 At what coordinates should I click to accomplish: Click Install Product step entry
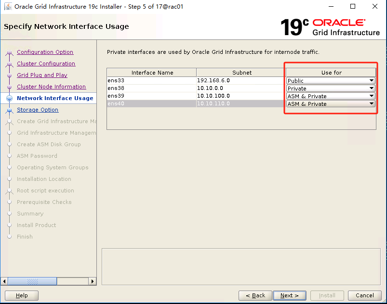36,225
